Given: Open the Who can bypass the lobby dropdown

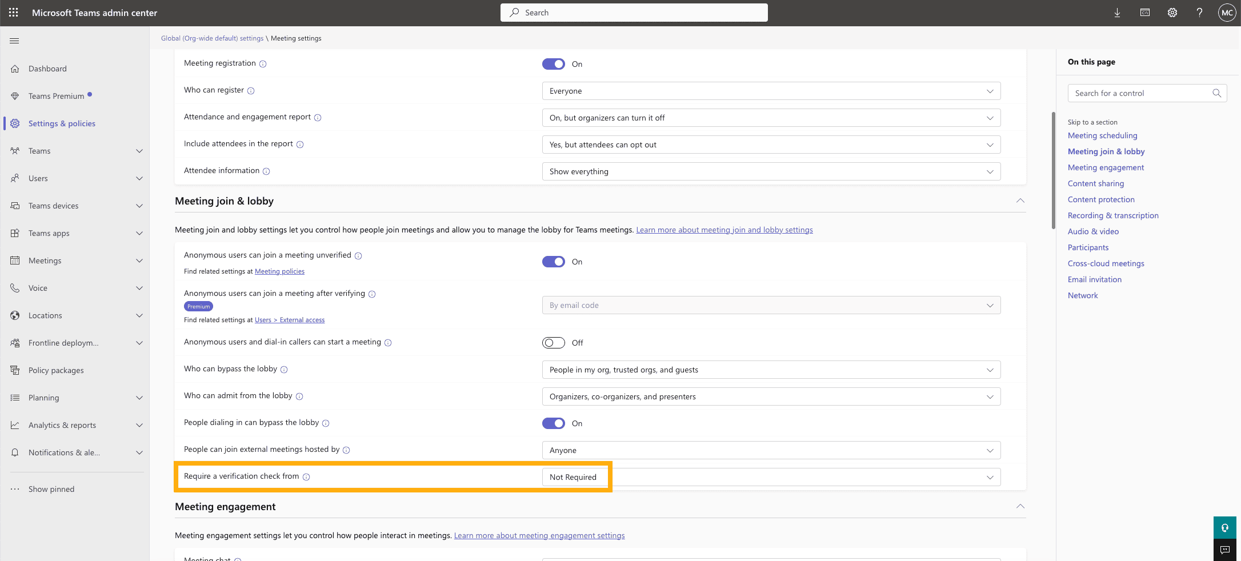Looking at the screenshot, I should (771, 370).
